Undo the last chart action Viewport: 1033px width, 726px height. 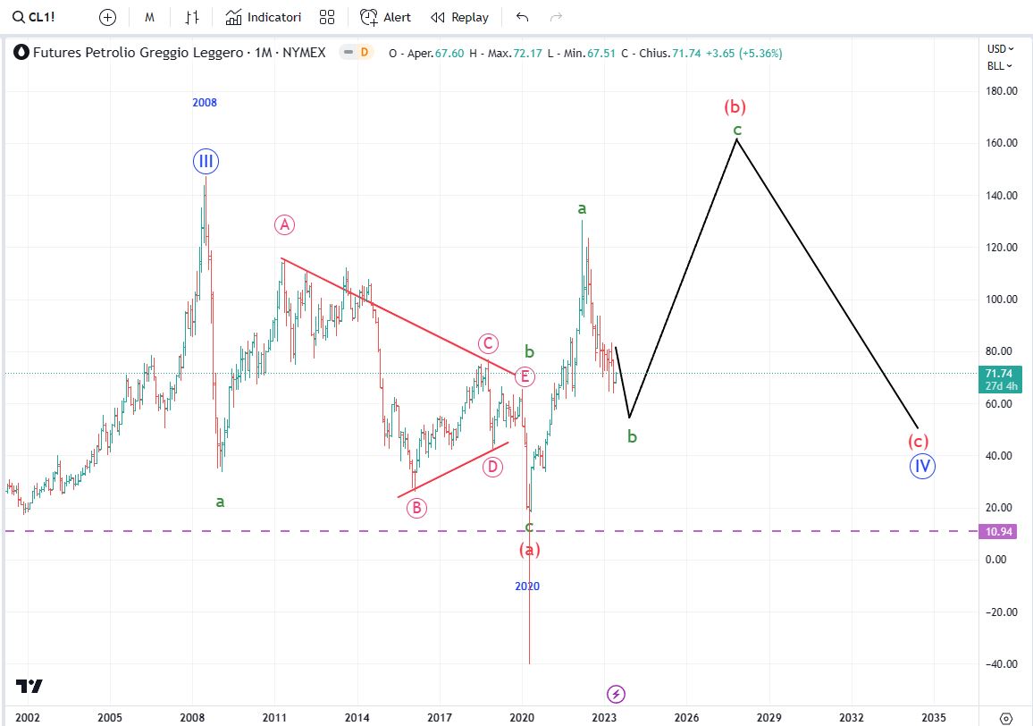[523, 17]
